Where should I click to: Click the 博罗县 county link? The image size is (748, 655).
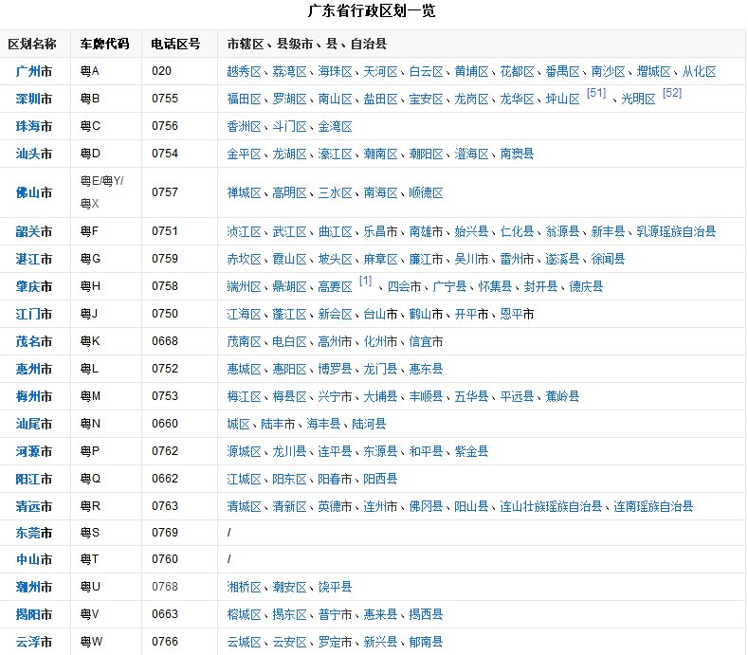click(335, 369)
